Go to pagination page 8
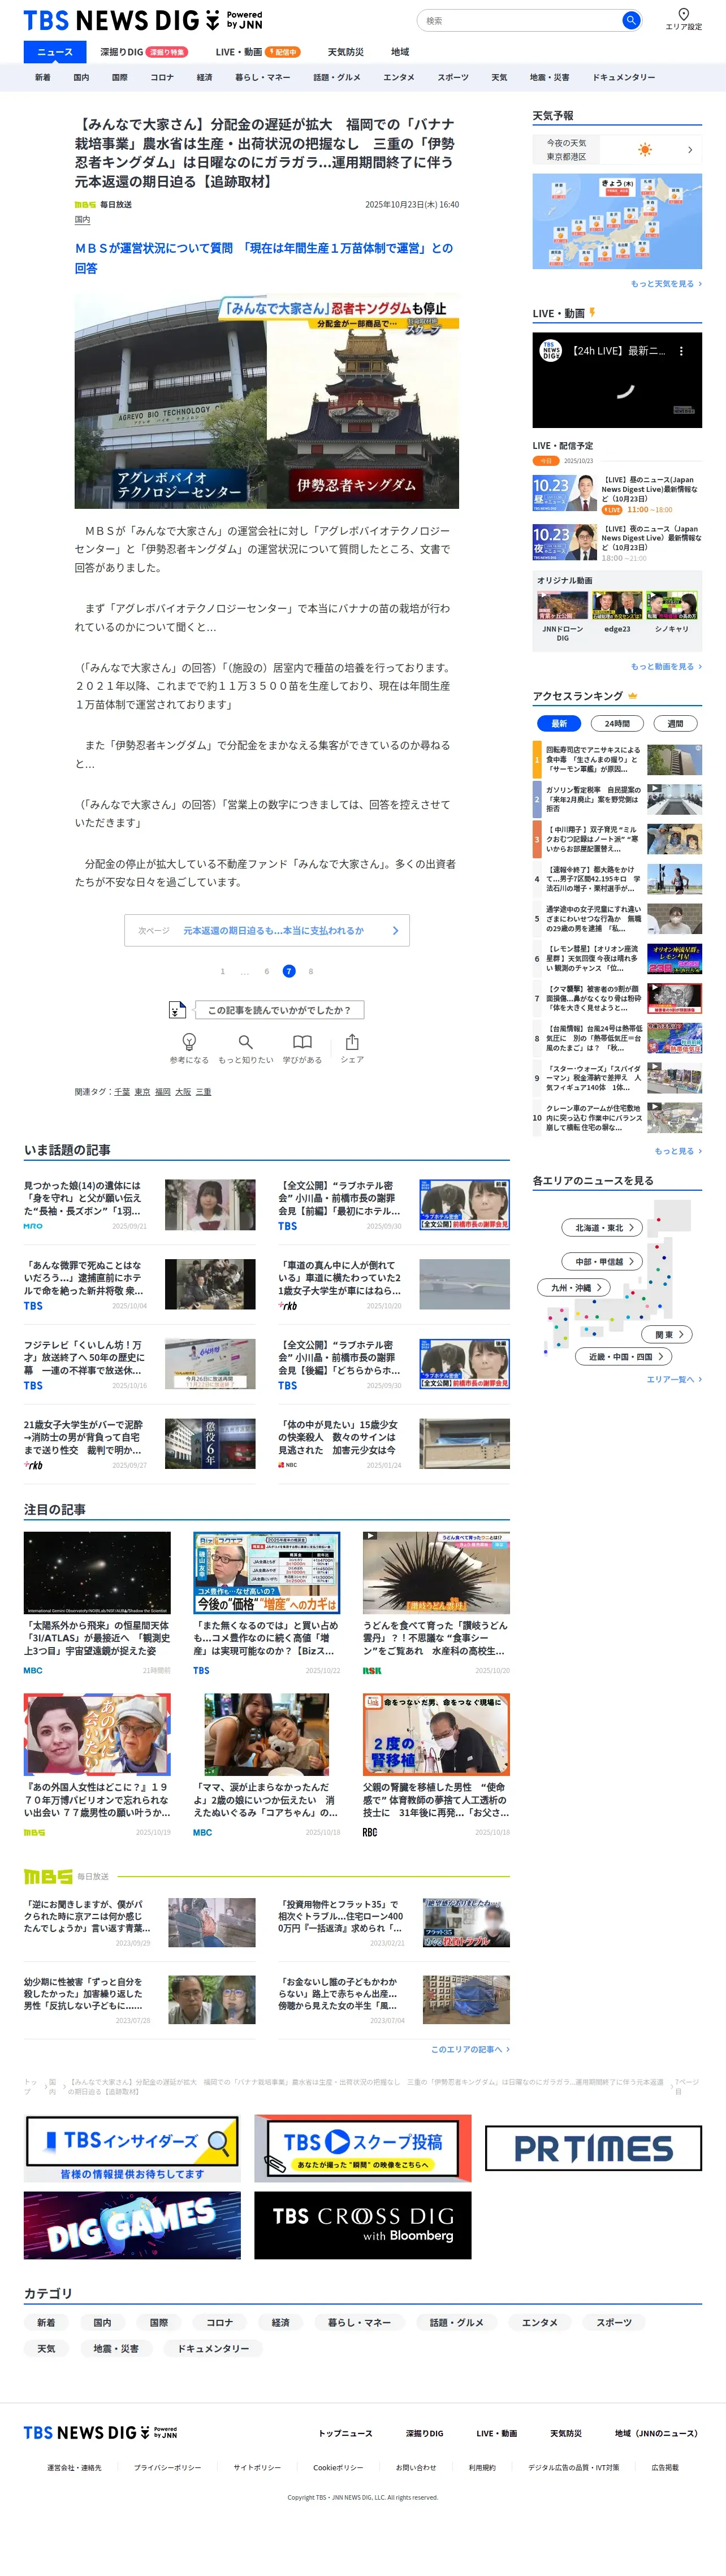 point(311,971)
